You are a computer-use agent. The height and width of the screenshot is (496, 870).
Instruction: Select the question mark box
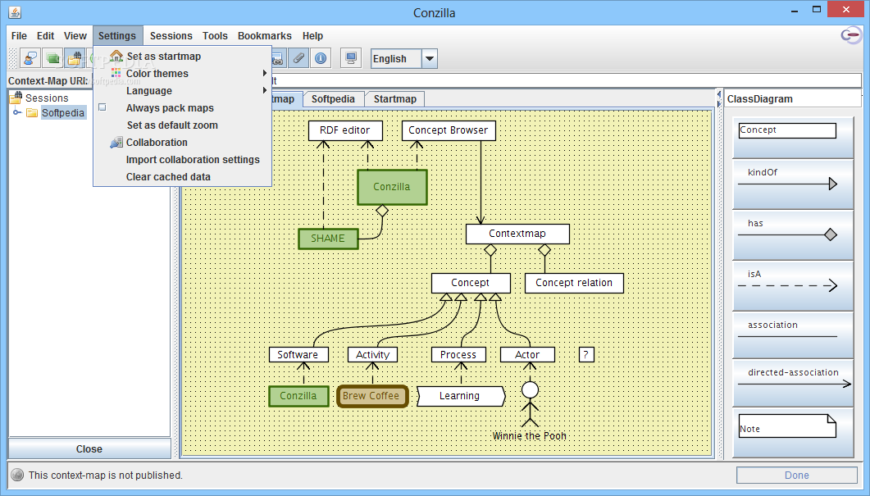click(x=586, y=354)
